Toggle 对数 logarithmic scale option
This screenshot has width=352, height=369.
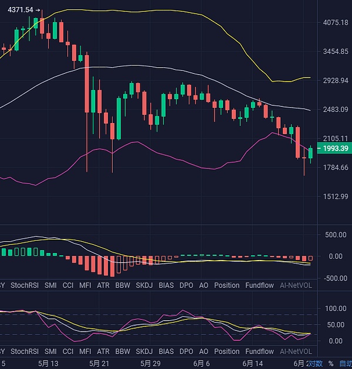pos(316,364)
